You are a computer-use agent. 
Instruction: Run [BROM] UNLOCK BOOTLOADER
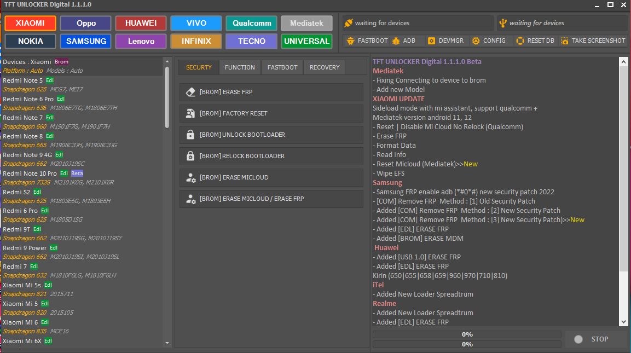[271, 135]
